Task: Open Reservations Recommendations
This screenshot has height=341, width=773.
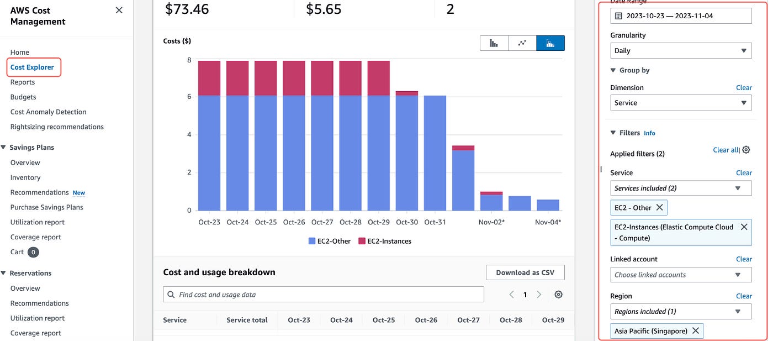Action: [40, 303]
